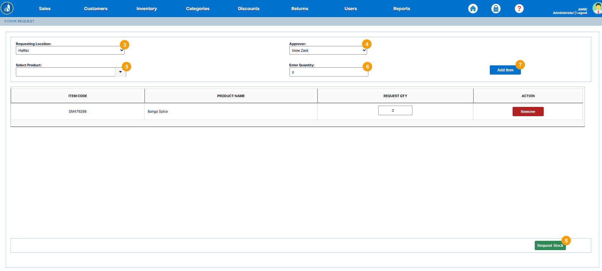The image size is (602, 271).
Task: Click the user avatar picture
Action: 597,8
